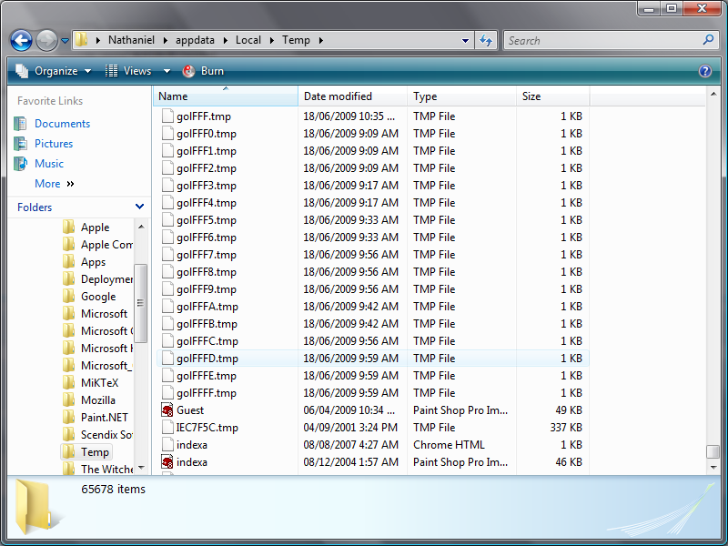Screen dimensions: 728x546
Task: Click into the Search field
Action: pyautogui.click(x=603, y=40)
